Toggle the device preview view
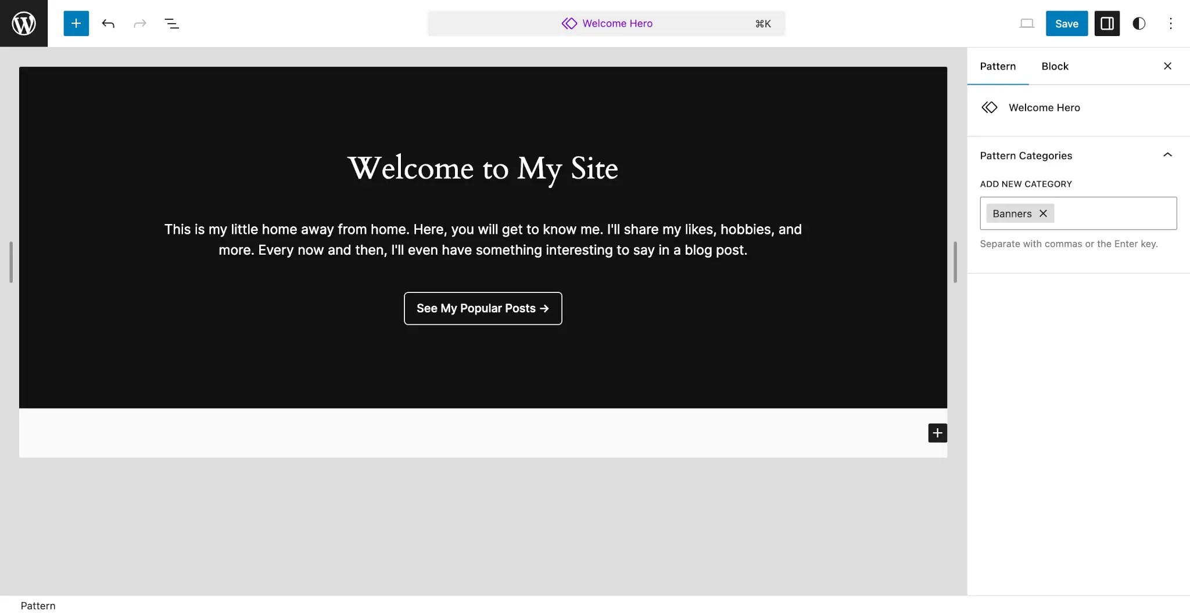The image size is (1190, 615). (1027, 23)
